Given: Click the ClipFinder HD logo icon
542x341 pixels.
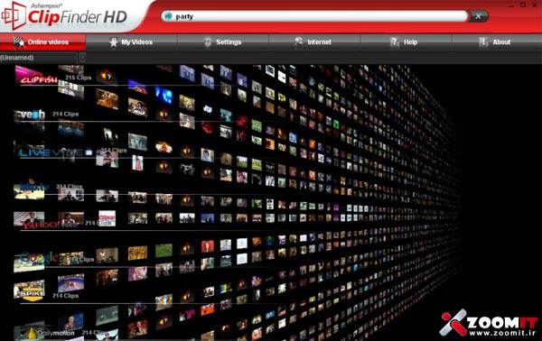Looking at the screenshot, I should click(14, 15).
